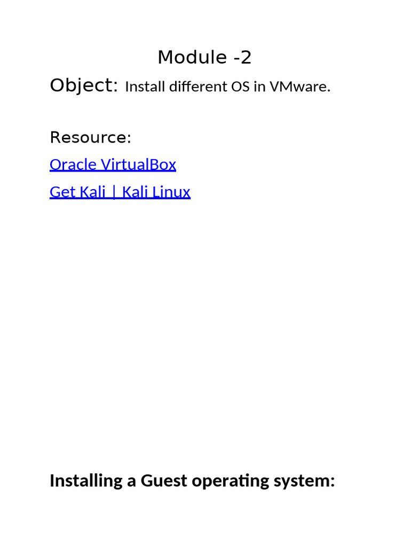Click the word Installing in the bold heading

86,481
